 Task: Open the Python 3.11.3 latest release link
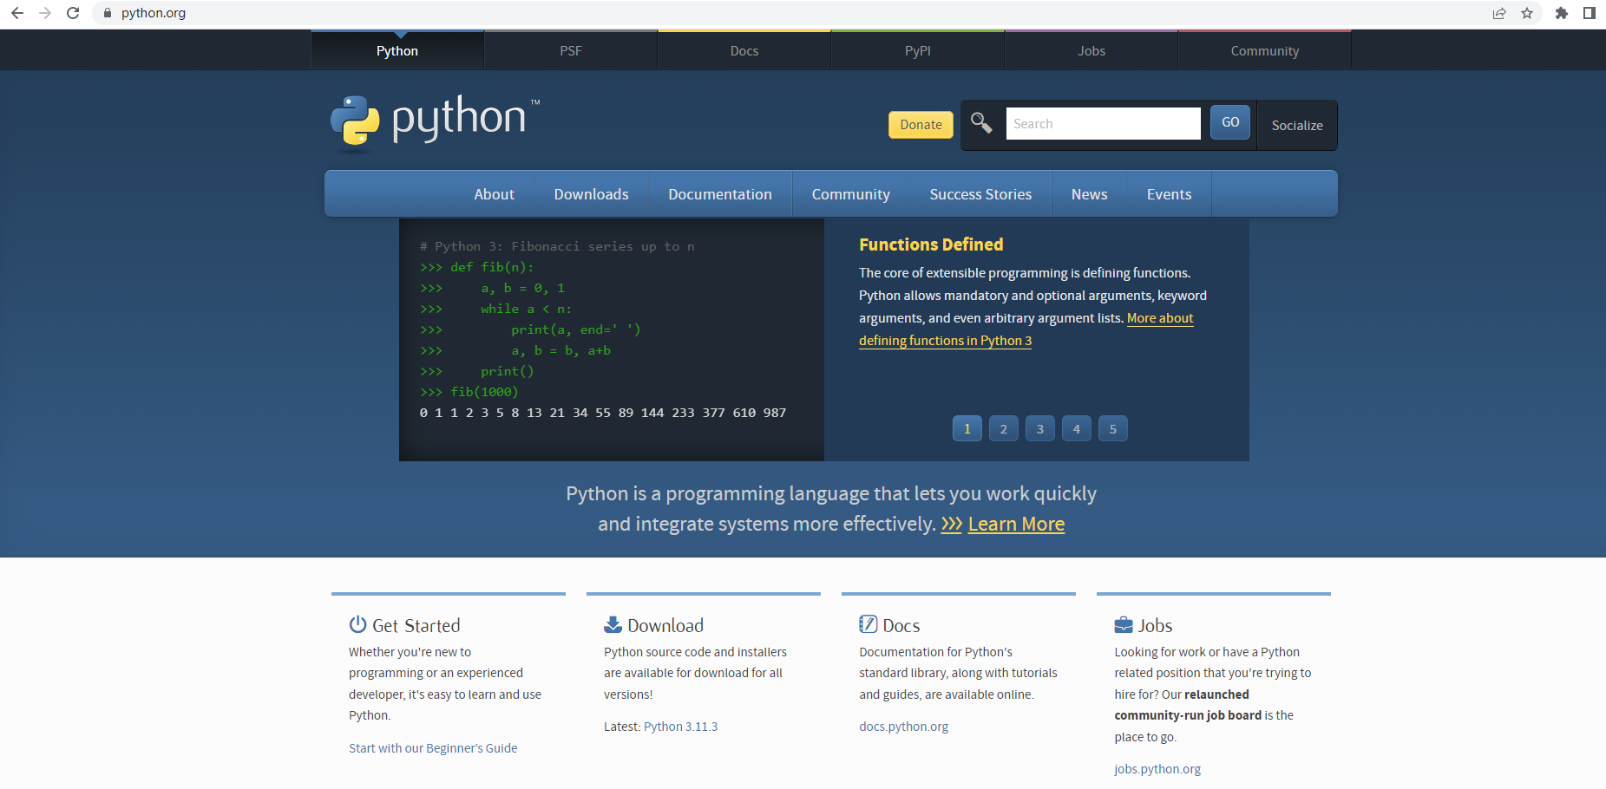(681, 727)
